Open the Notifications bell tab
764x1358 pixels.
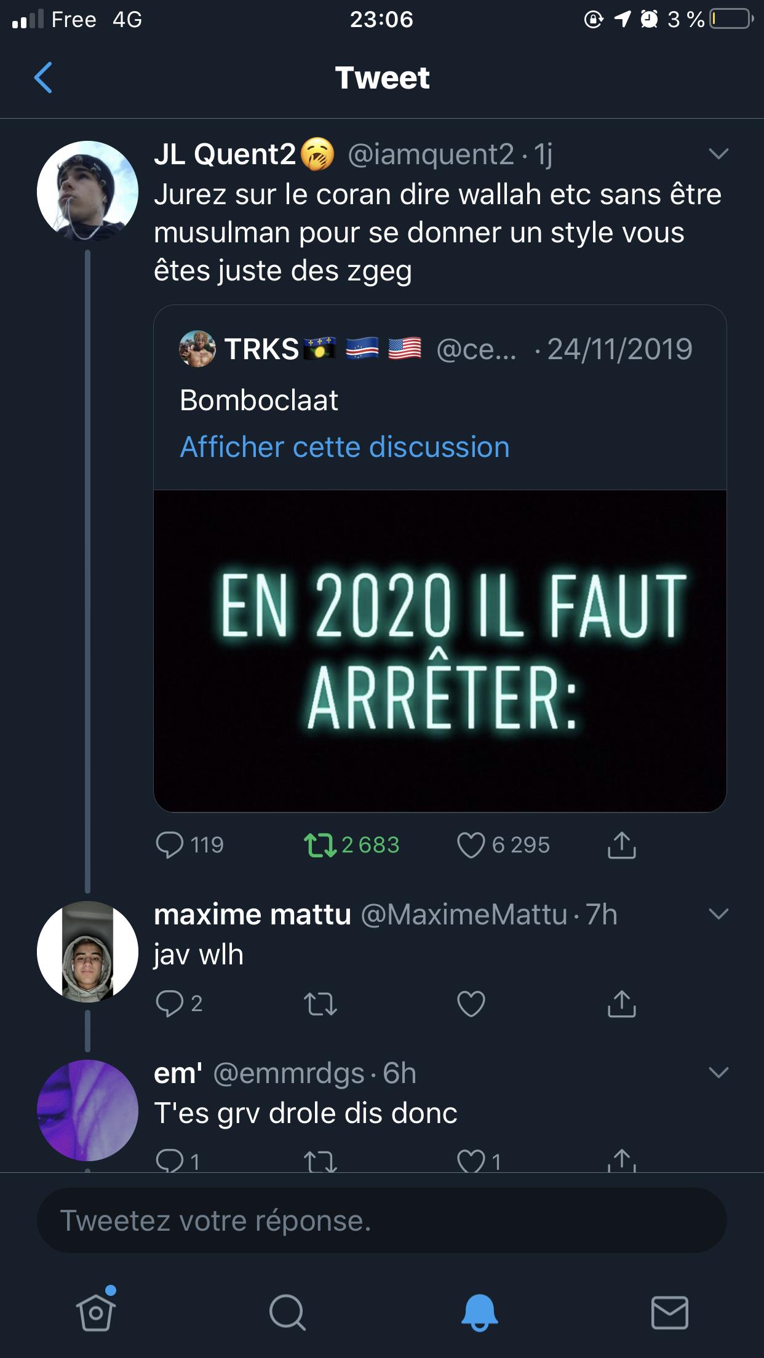pyautogui.click(x=479, y=1312)
